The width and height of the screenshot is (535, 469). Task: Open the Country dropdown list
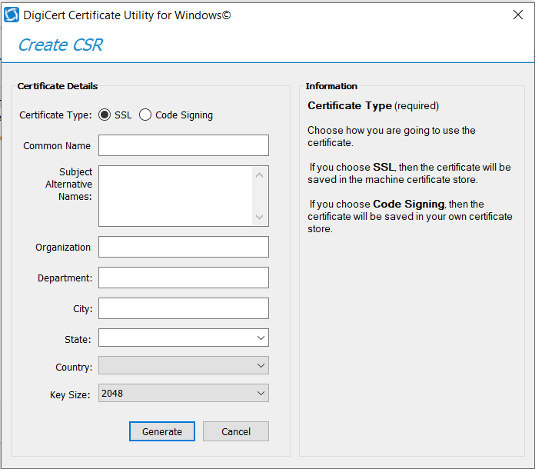(x=261, y=366)
